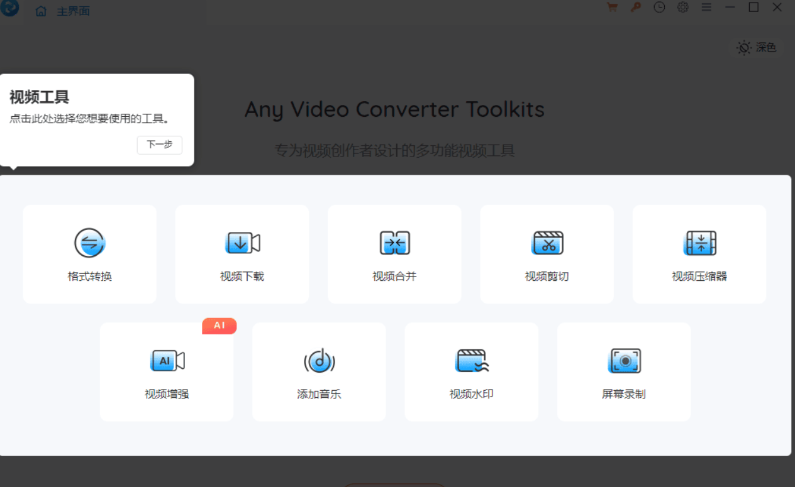The width and height of the screenshot is (795, 487).
Task: Maximize the application window
Action: tap(753, 8)
